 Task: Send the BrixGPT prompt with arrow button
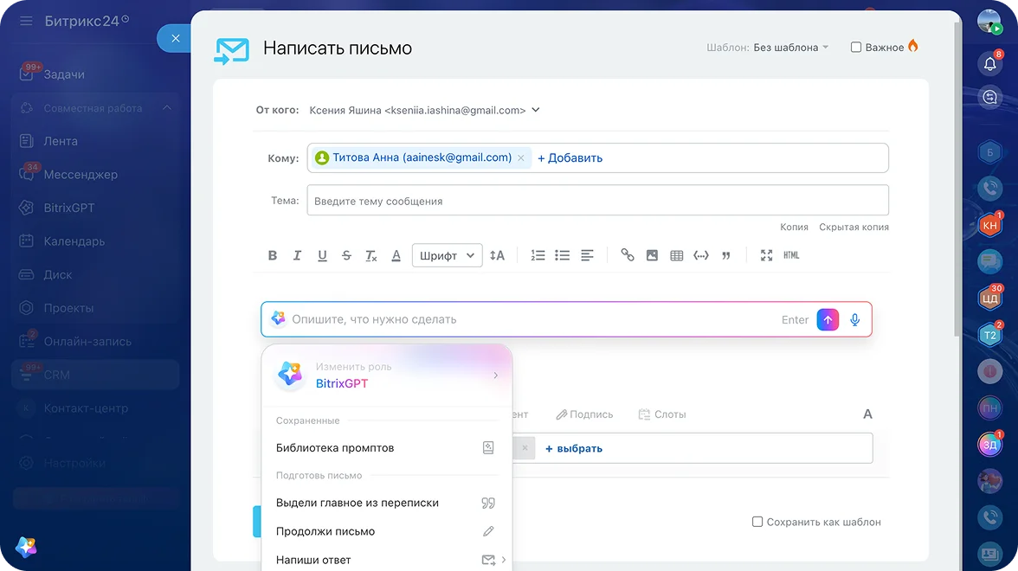(828, 319)
